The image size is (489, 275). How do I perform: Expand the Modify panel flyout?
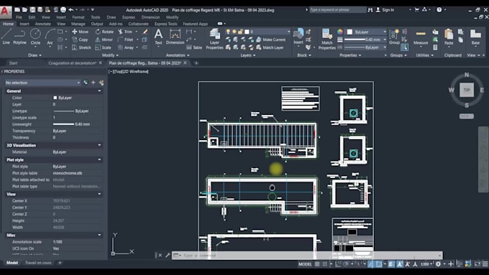pyautogui.click(x=110, y=55)
